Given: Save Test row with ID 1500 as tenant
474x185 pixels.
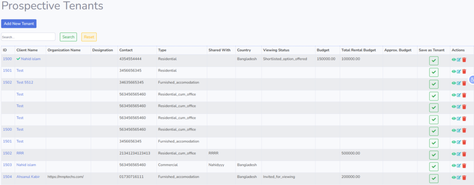Looking at the screenshot, I should coord(433,131).
